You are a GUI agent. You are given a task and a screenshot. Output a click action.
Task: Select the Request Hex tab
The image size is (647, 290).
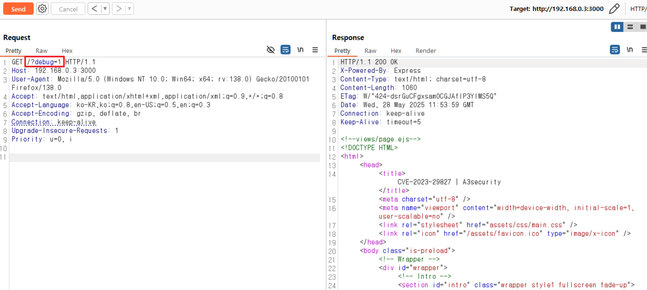click(x=67, y=51)
